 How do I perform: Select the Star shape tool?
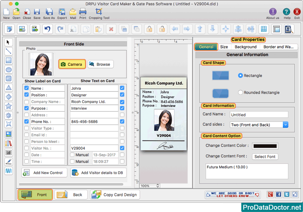coord(8,106)
